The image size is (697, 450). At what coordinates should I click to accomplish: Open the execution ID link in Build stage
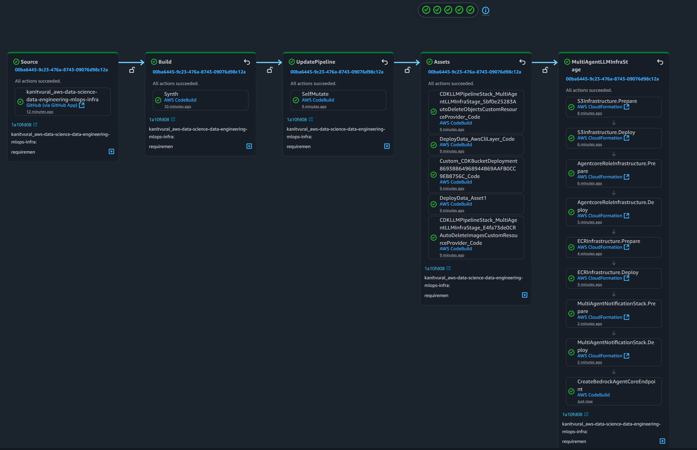(199, 72)
